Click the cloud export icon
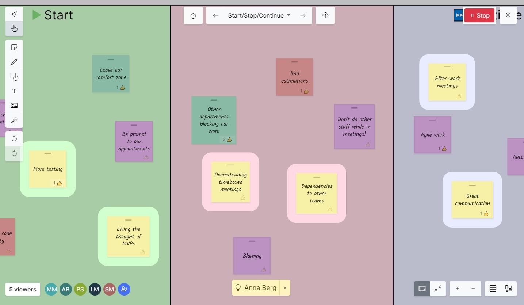 coord(325,15)
